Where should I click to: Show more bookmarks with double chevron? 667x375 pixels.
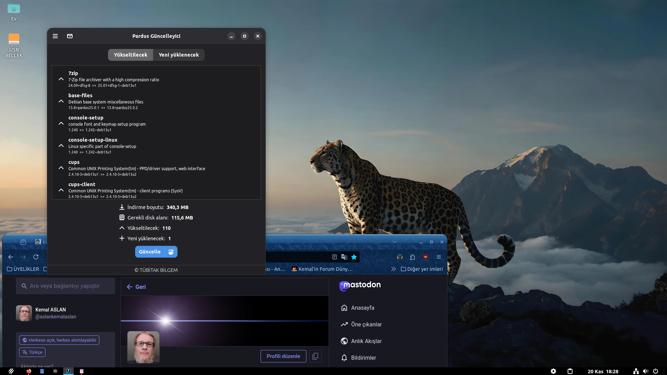coord(393,269)
